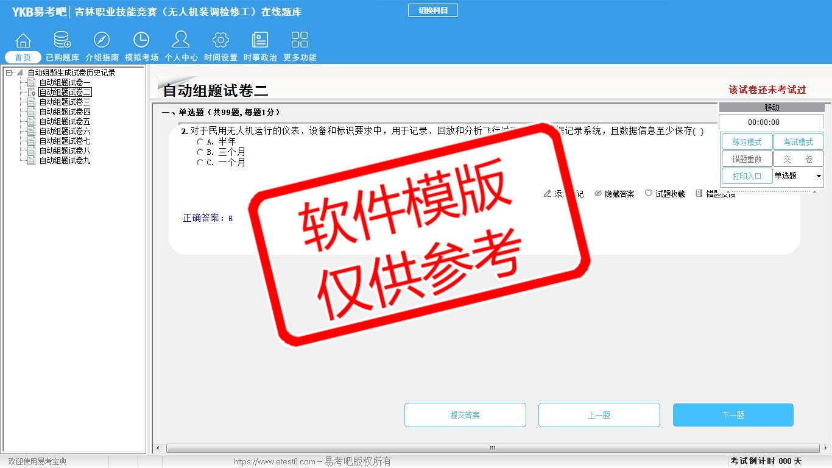
Task: Click the document icon of 自动组题试卷一
Action: 32,82
